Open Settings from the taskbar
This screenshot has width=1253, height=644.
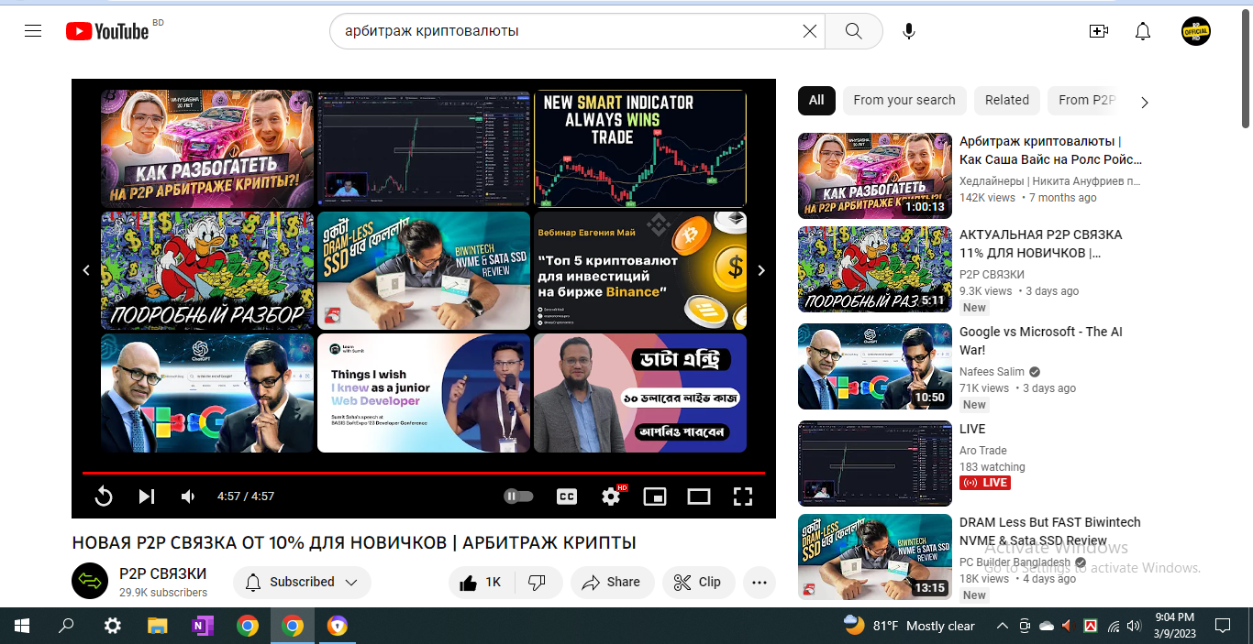point(112,626)
